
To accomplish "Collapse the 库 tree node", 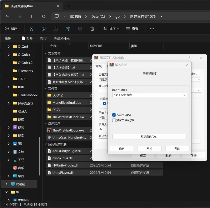I will coord(7,192).
